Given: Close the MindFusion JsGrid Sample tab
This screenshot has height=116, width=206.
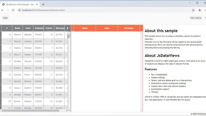Looking at the screenshot, I should 37,4.
